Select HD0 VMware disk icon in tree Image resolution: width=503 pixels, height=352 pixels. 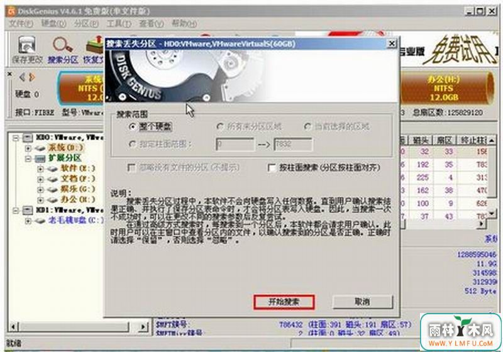pyautogui.click(x=28, y=138)
